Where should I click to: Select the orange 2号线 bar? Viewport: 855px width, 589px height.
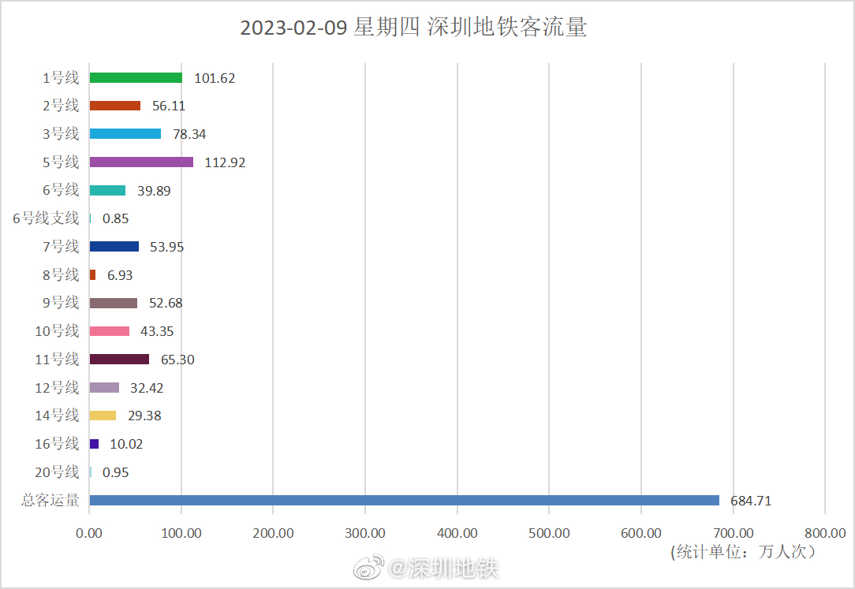(115, 105)
